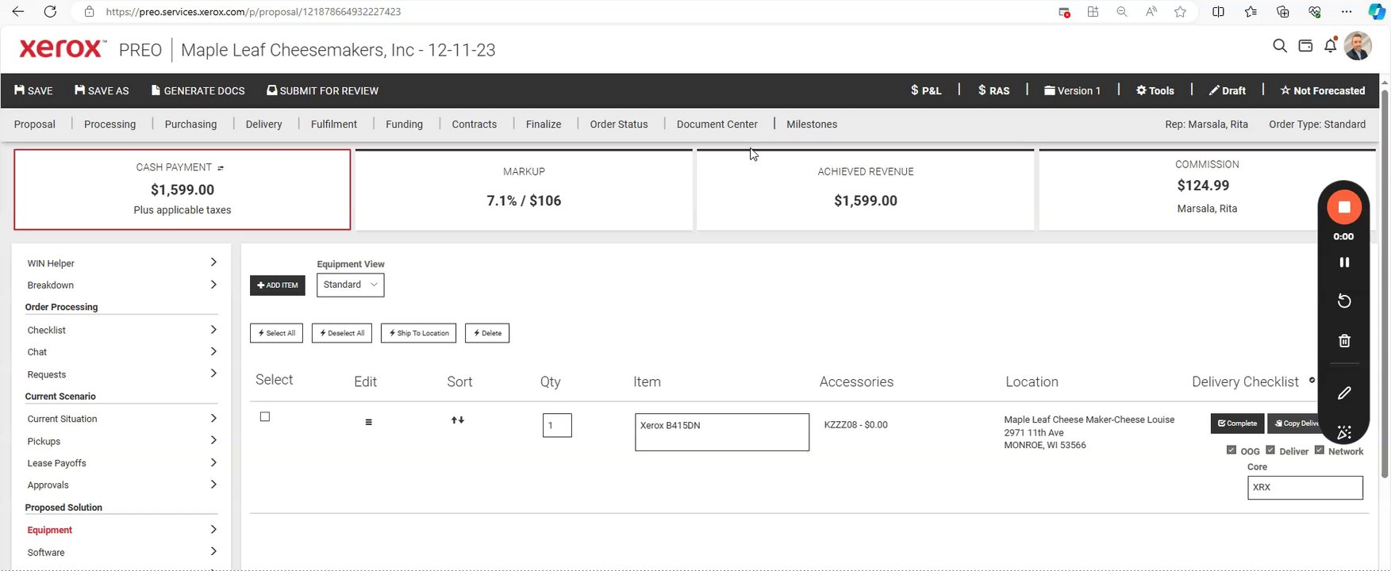Open the Equipment View dropdown
1391x571 pixels.
(x=350, y=285)
